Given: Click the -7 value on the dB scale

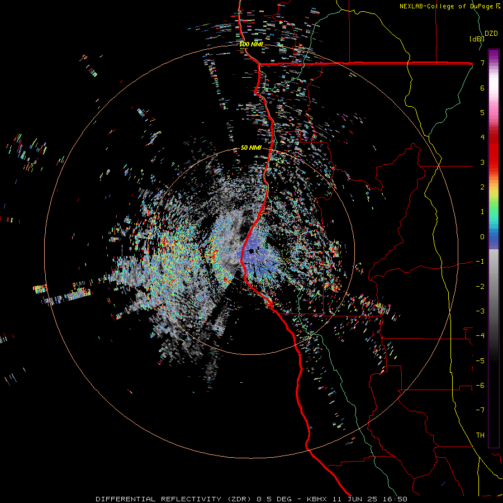Looking at the screenshot, I should [480, 410].
